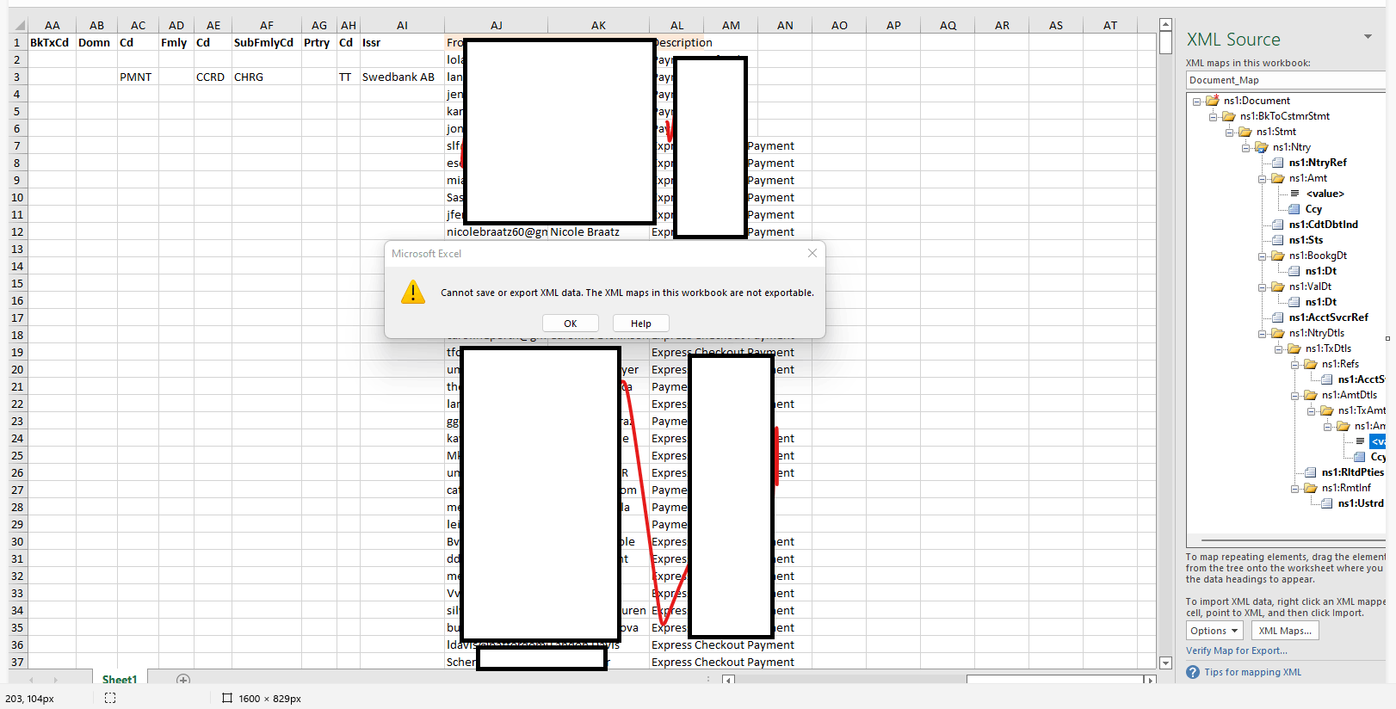This screenshot has width=1396, height=709.
Task: Collapse the ns1:Stmt tree node
Action: 1230,133
